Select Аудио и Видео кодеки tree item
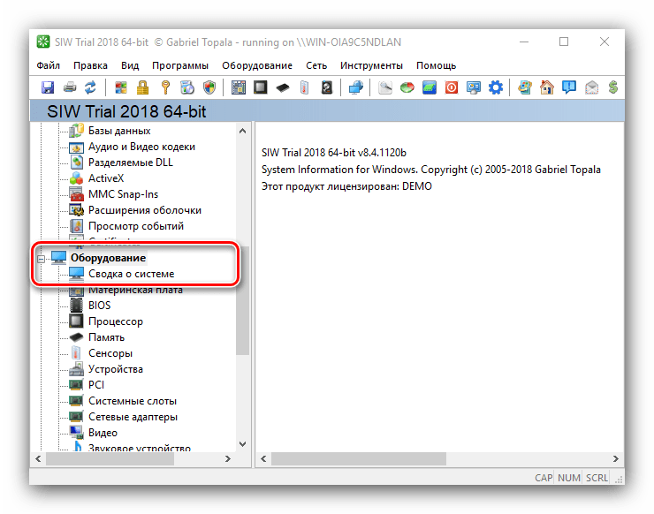Viewport: 654px width, 514px height. (x=141, y=147)
